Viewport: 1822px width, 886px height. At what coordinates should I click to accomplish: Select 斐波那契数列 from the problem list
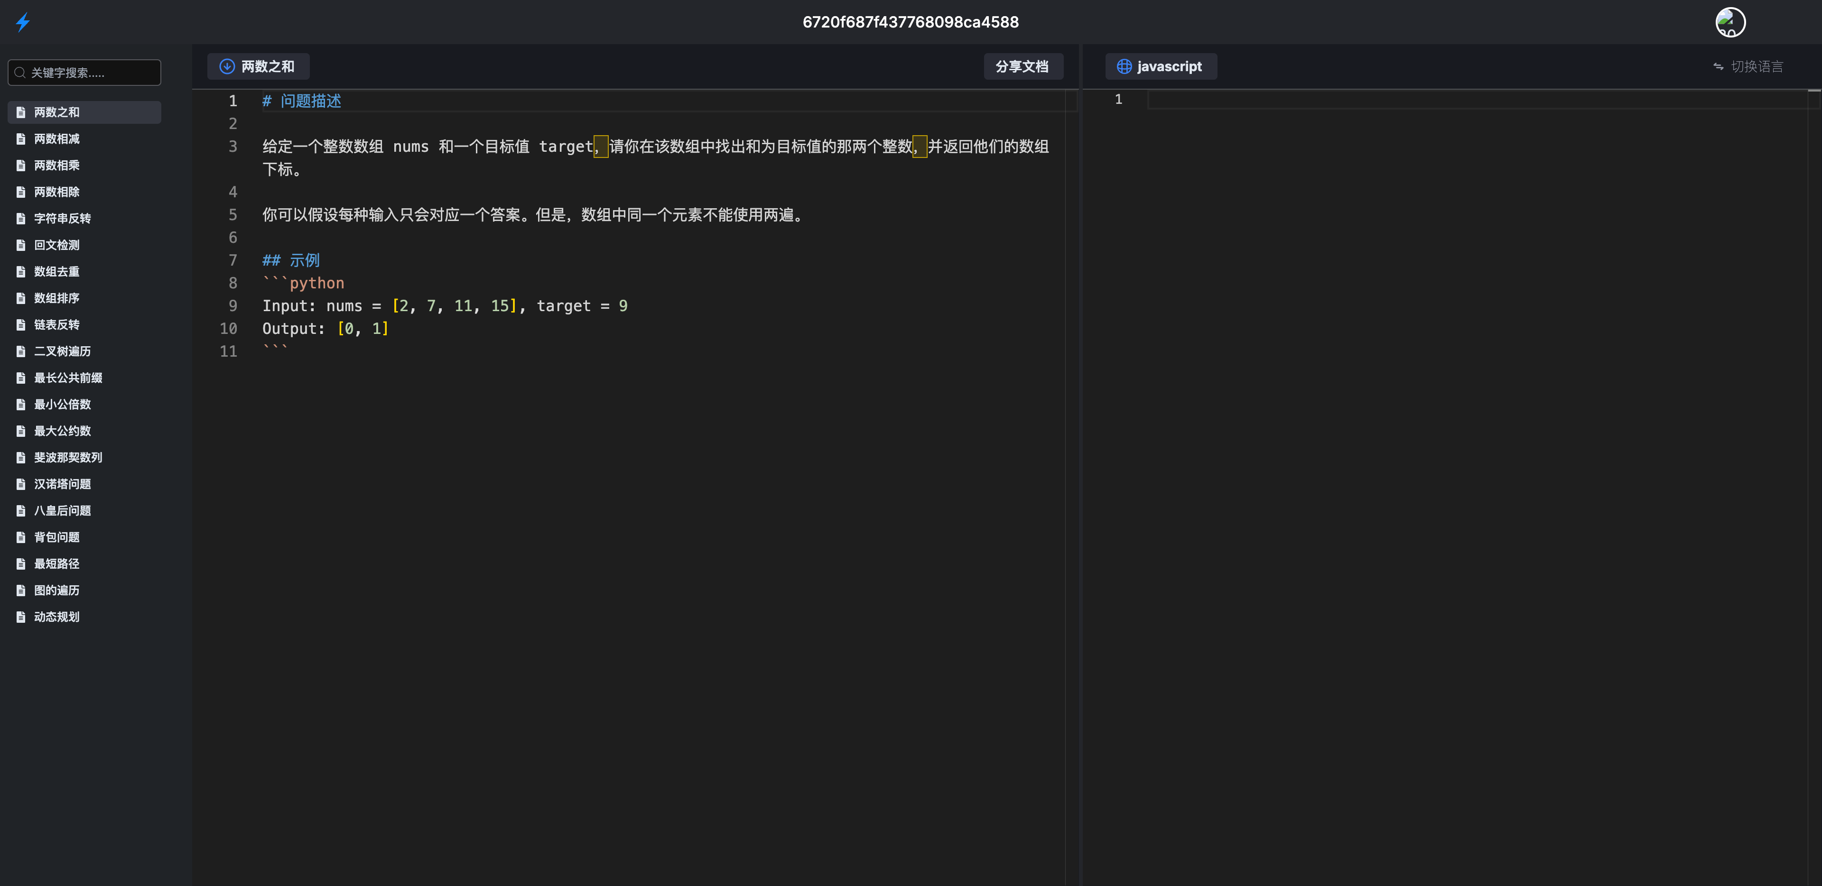coord(68,458)
